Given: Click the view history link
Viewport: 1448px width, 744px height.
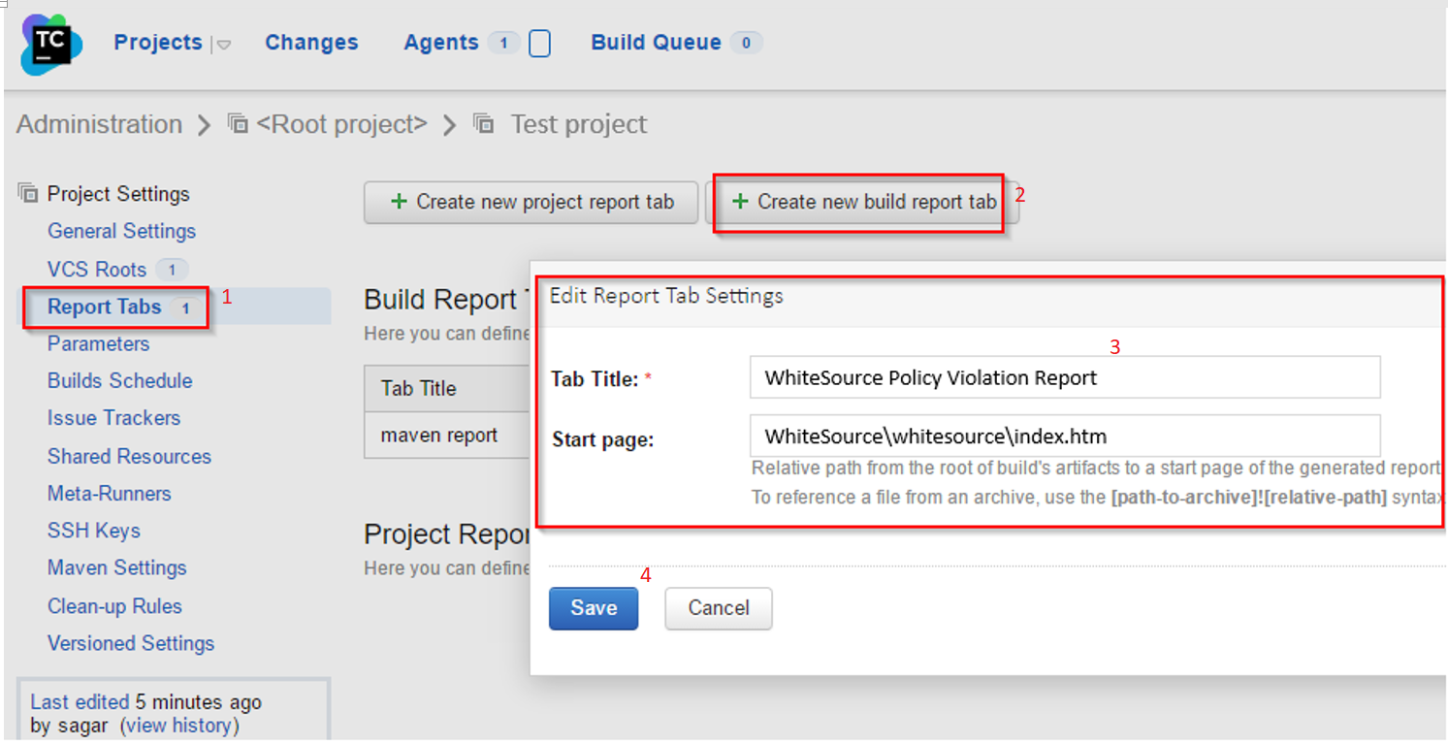Looking at the screenshot, I should (179, 725).
